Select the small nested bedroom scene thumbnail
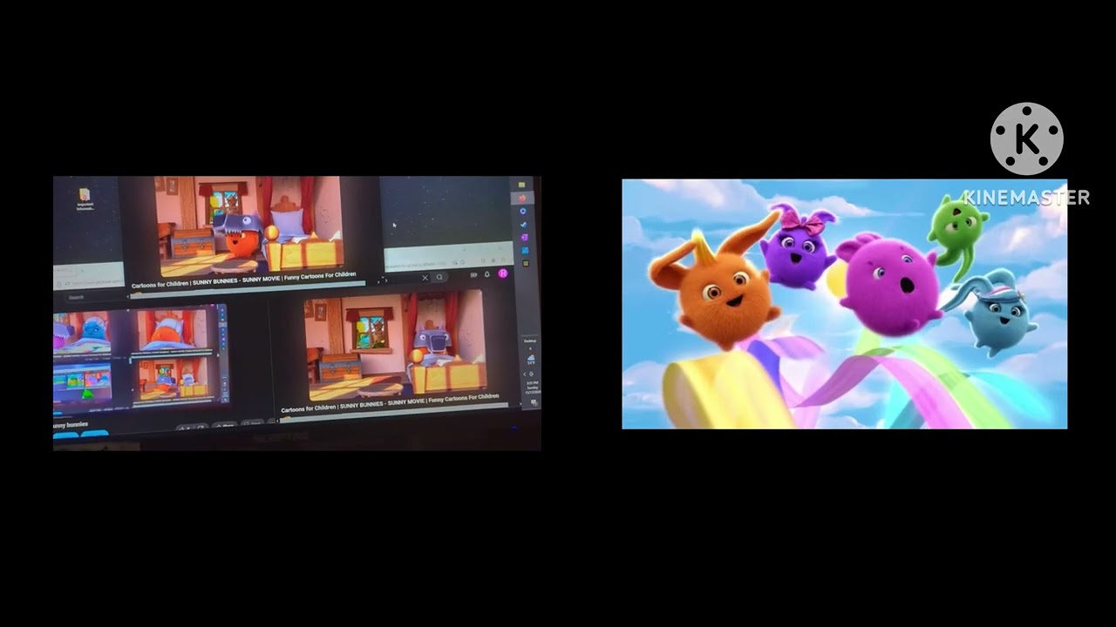1116x627 pixels. point(174,379)
